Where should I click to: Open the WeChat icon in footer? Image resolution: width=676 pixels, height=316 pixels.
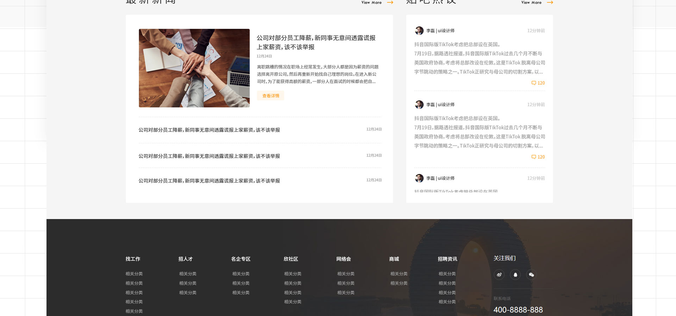[x=531, y=275]
